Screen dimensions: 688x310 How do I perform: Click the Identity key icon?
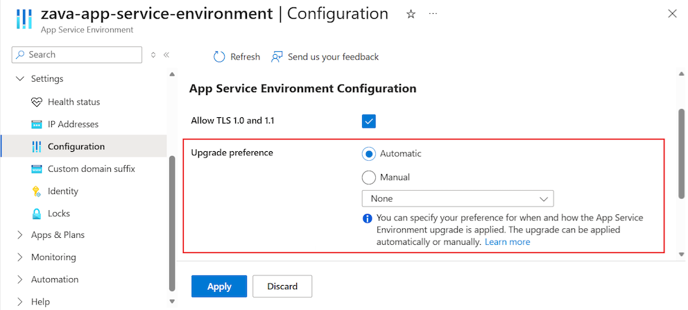click(37, 191)
